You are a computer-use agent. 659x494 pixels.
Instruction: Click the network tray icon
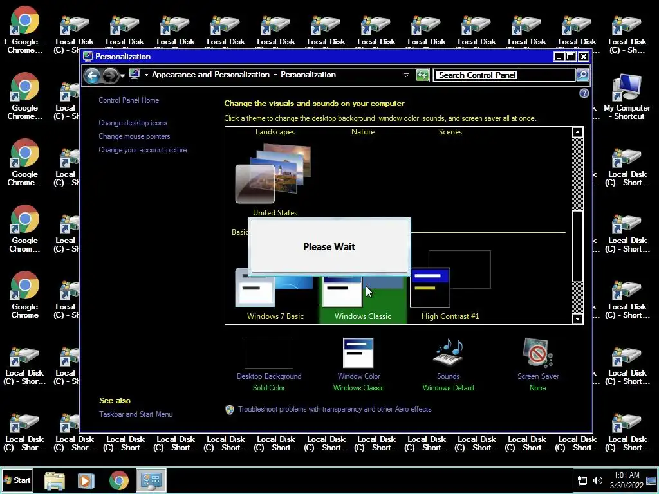[x=582, y=480]
